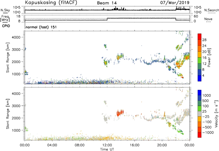Click the '12:00' time axis tick label

pos(107,145)
